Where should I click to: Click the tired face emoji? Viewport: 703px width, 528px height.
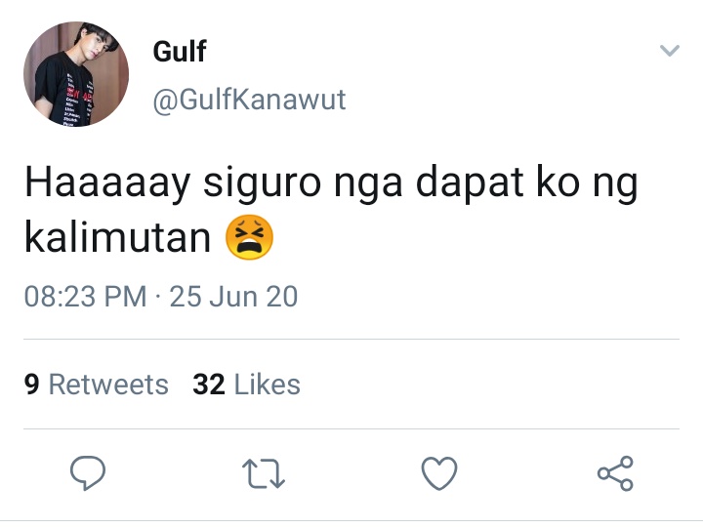pyautogui.click(x=249, y=237)
